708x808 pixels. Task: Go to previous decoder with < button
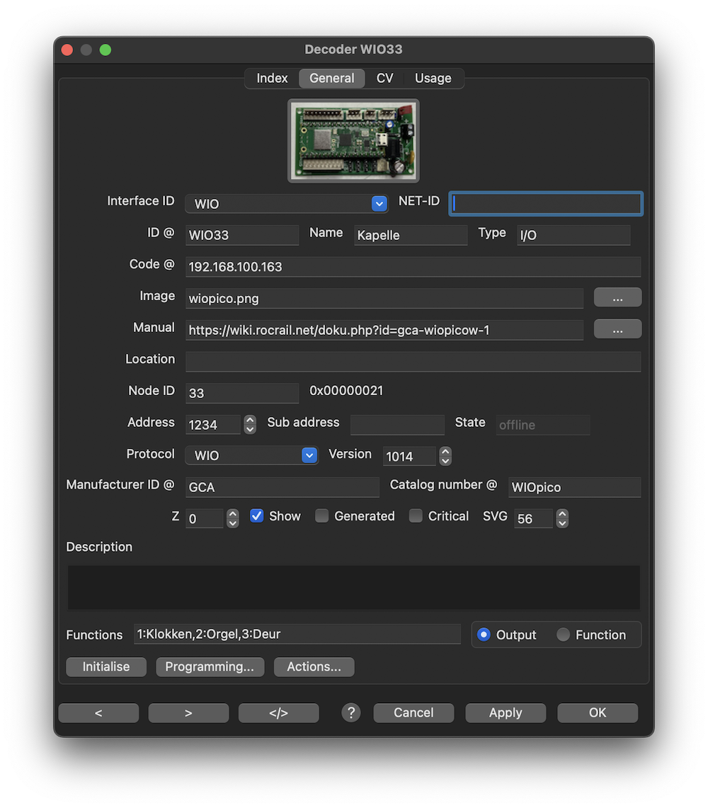(98, 712)
